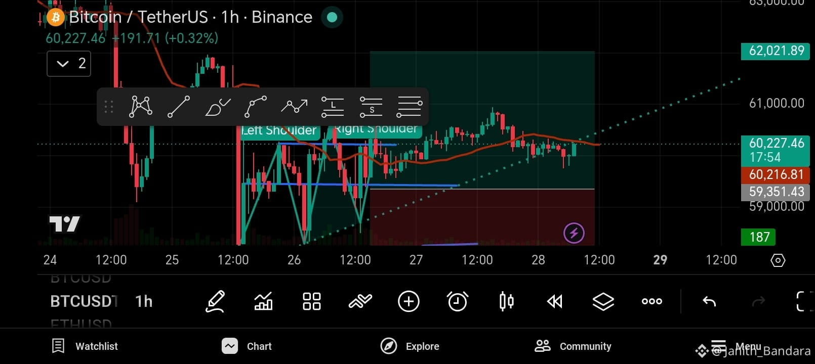
Task: Switch to the Chart tab
Action: click(247, 346)
